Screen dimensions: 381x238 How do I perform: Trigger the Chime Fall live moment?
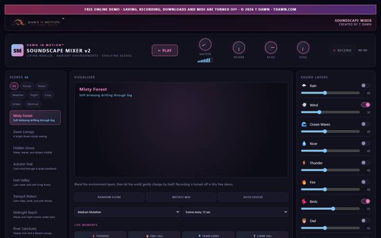point(262,235)
